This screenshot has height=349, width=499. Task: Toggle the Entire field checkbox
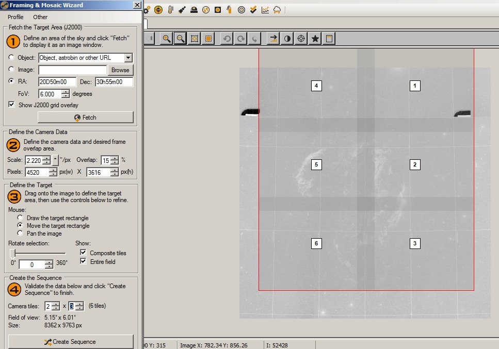coord(83,261)
